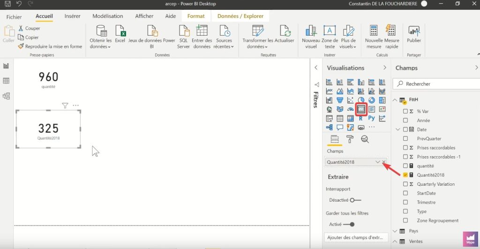480x249 pixels.
Task: Open the Obtenir les données dropdown
Action: [100, 38]
